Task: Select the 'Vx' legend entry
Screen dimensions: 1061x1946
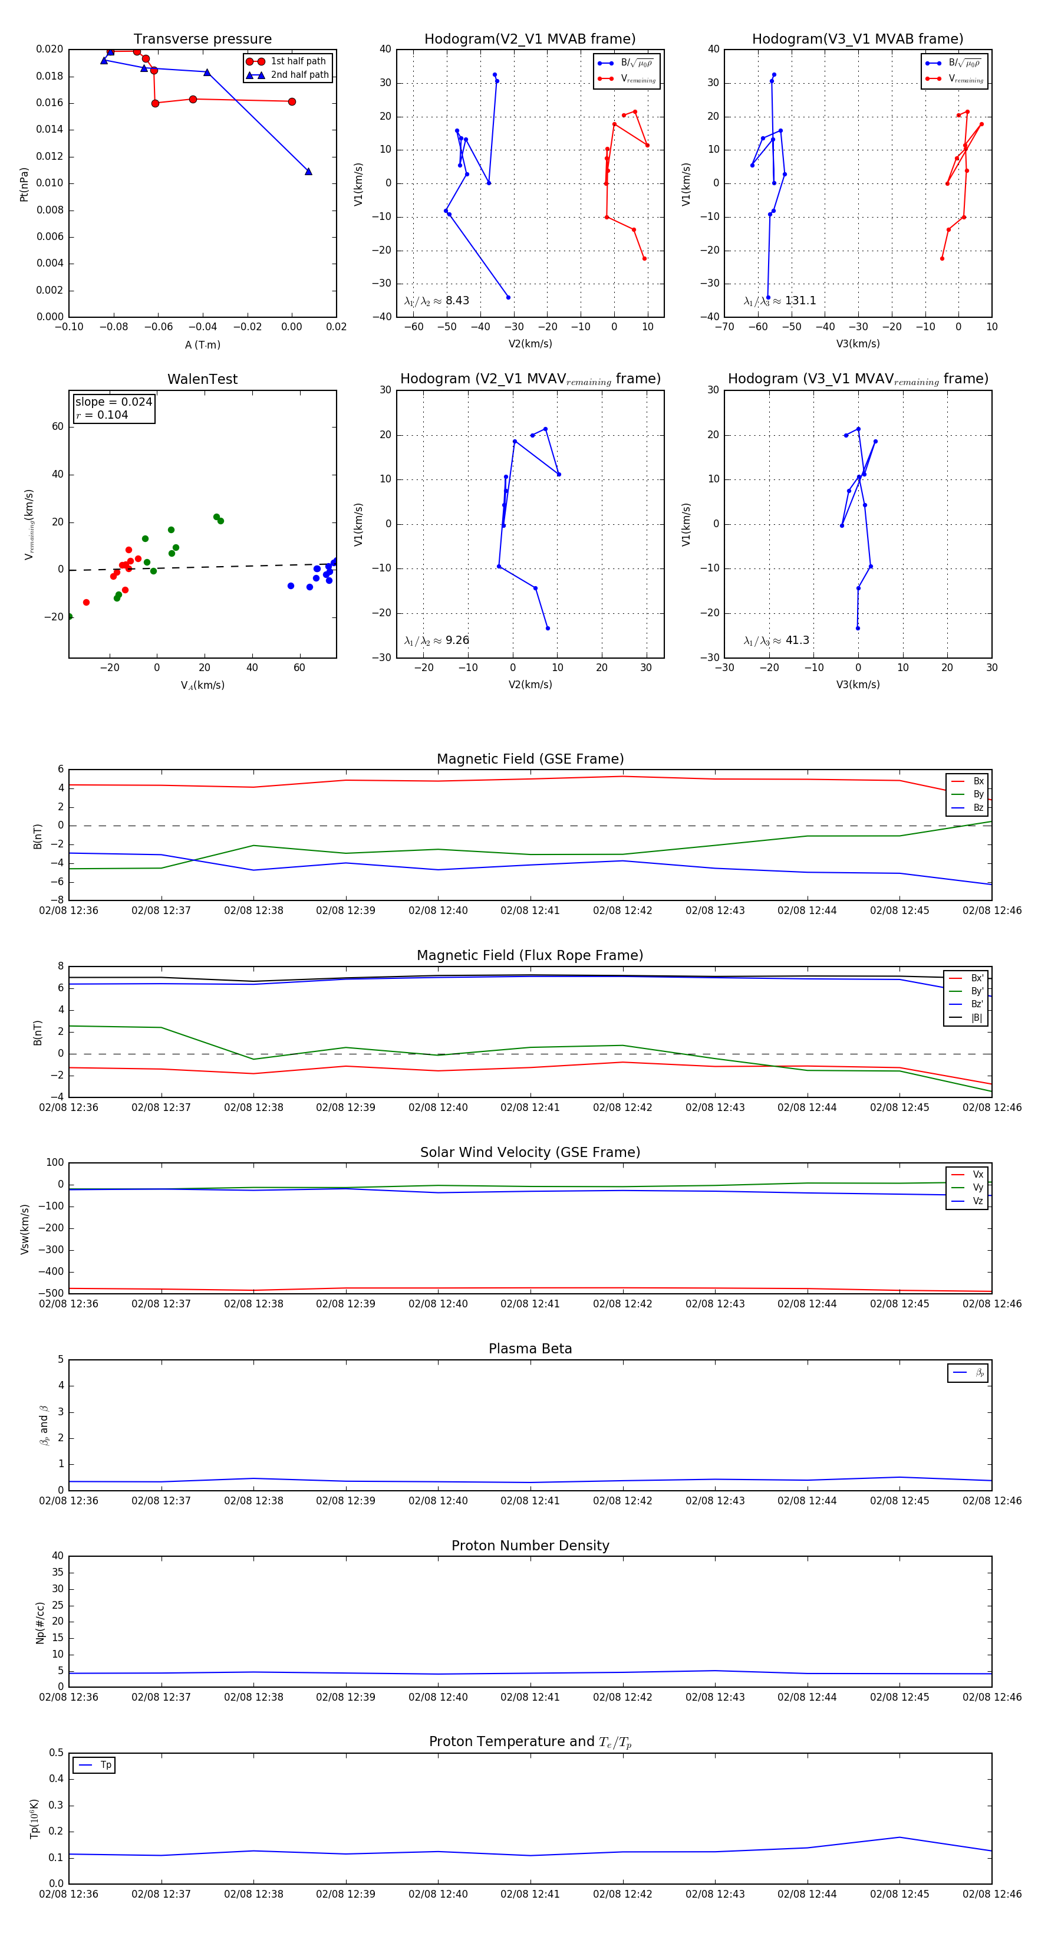Action: pyautogui.click(x=968, y=1174)
